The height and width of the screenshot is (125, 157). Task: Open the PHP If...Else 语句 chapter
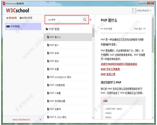pyautogui.click(x=68, y=117)
